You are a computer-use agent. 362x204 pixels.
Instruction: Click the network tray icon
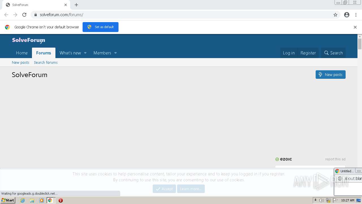pos(328,200)
